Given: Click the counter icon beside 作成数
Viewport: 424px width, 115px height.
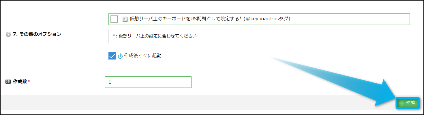Looking at the screenshot, I should click(x=8, y=82).
